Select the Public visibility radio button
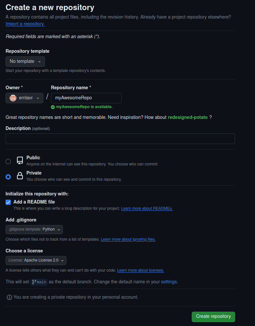255x326 pixels. [x=8, y=161]
